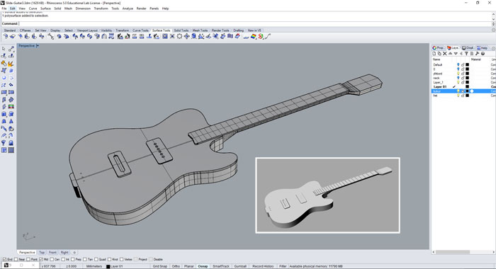Click the rainbow-colored analysis icon in toolbar
Screen dimensions: 496x269
[x=254, y=37]
